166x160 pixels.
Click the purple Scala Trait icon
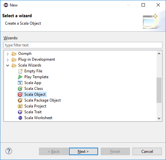[x=20, y=112]
